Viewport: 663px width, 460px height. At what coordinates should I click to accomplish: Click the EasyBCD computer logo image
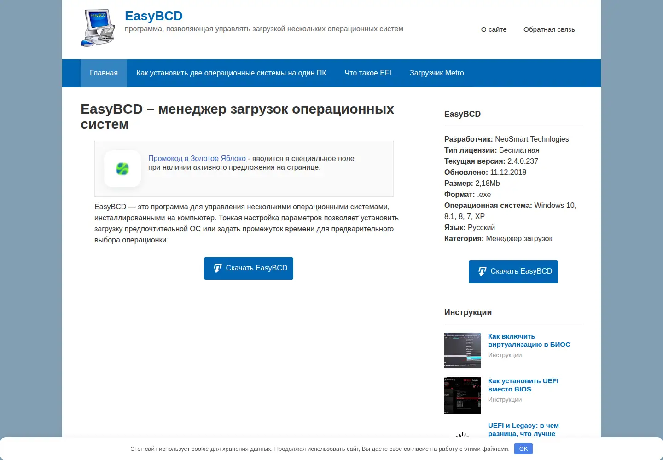click(x=98, y=28)
